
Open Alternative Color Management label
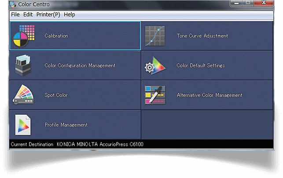click(209, 95)
